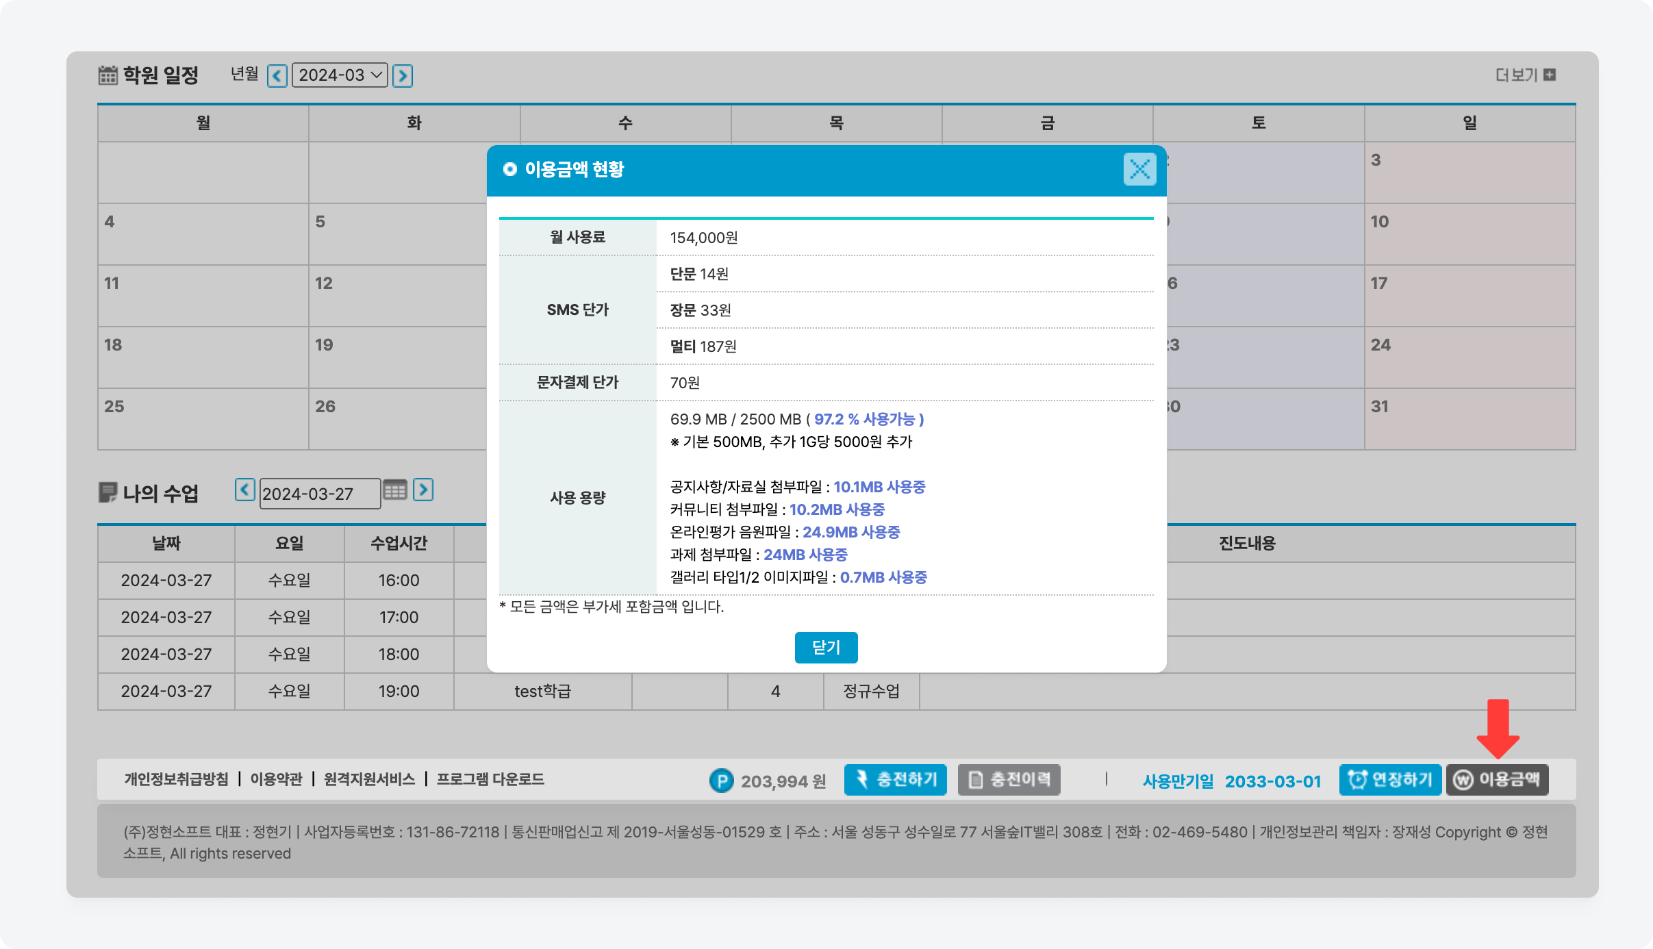
Task: Open 개인정보취급방침 link
Action: point(176,779)
